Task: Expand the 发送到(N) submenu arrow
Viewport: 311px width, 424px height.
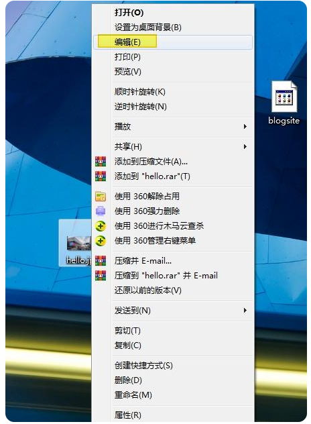Action: pyautogui.click(x=245, y=310)
